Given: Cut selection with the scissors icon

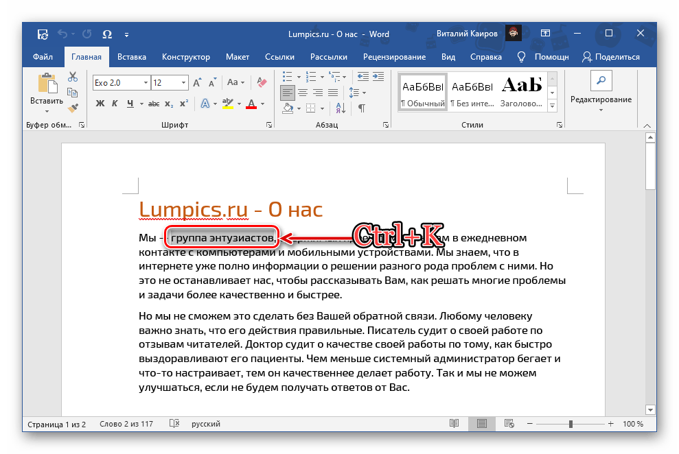Looking at the screenshot, I should tap(73, 77).
